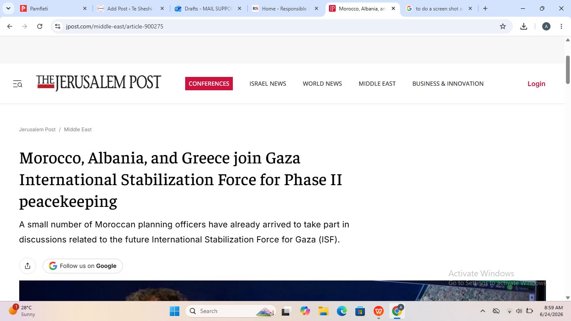Screen dimensions: 571x321
Task: Launch Copilot from the taskbar
Action: 305,311
